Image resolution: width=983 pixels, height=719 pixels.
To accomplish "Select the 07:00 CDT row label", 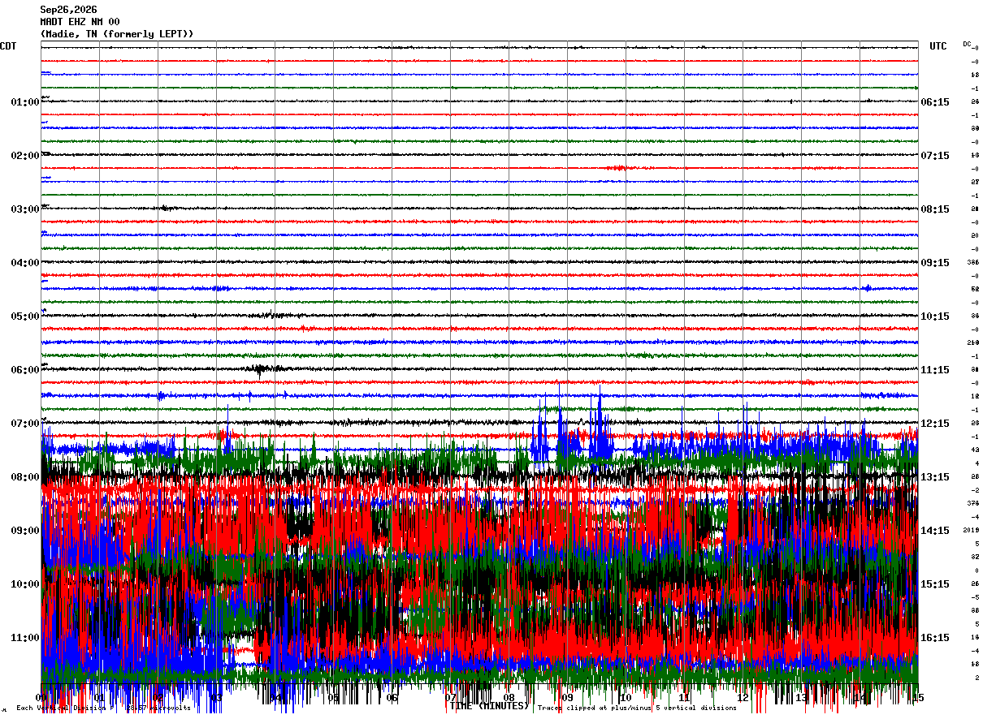I will click(x=25, y=424).
